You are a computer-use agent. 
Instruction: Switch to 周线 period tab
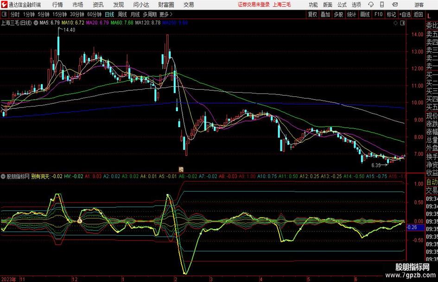[x=122, y=14]
